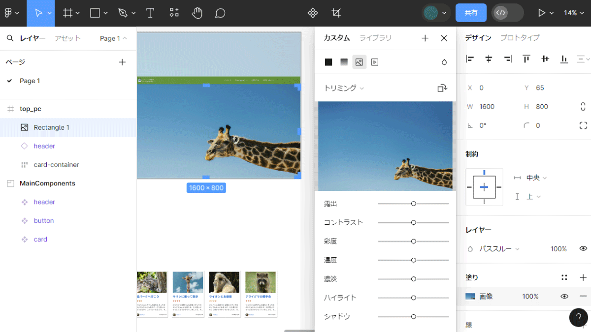Toggle layer visibility eye in Layer section
The height and width of the screenshot is (332, 591).
tap(583, 249)
